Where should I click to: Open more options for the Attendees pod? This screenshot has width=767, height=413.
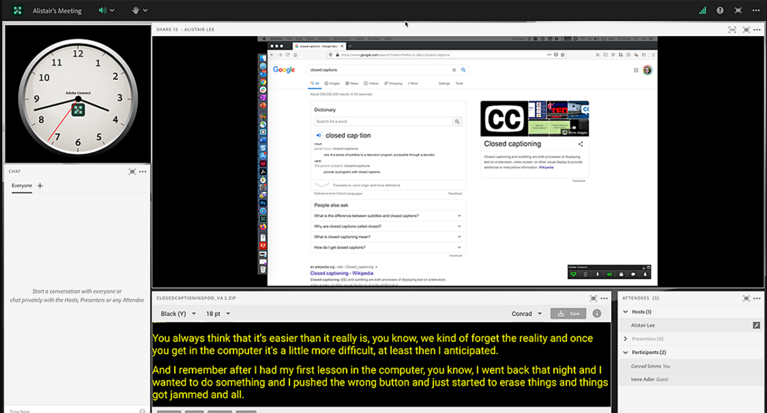[x=757, y=298]
